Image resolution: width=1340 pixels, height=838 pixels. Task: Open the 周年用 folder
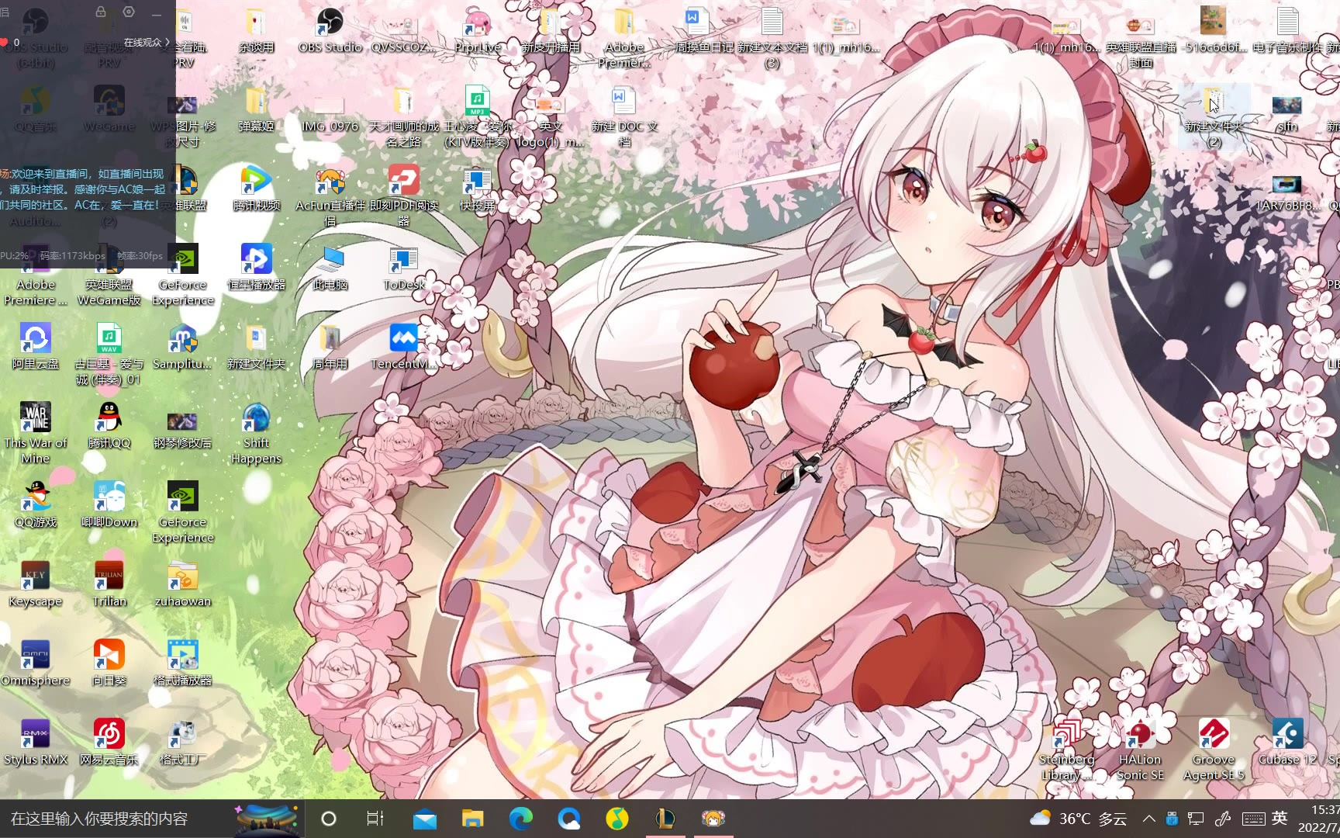tap(330, 348)
